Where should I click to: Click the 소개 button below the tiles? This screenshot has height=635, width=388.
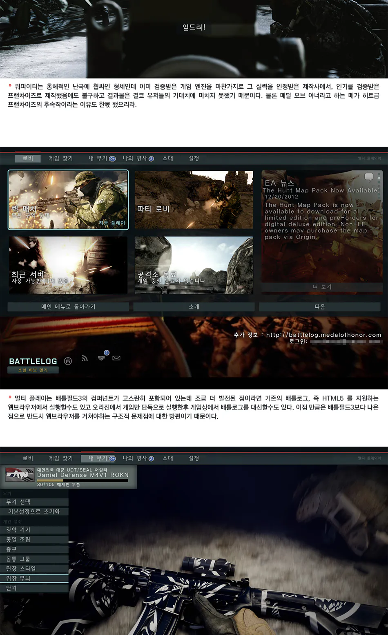194,306
